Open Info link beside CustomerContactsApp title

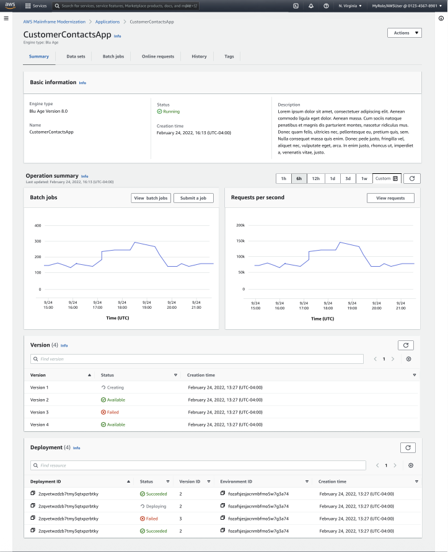point(117,37)
